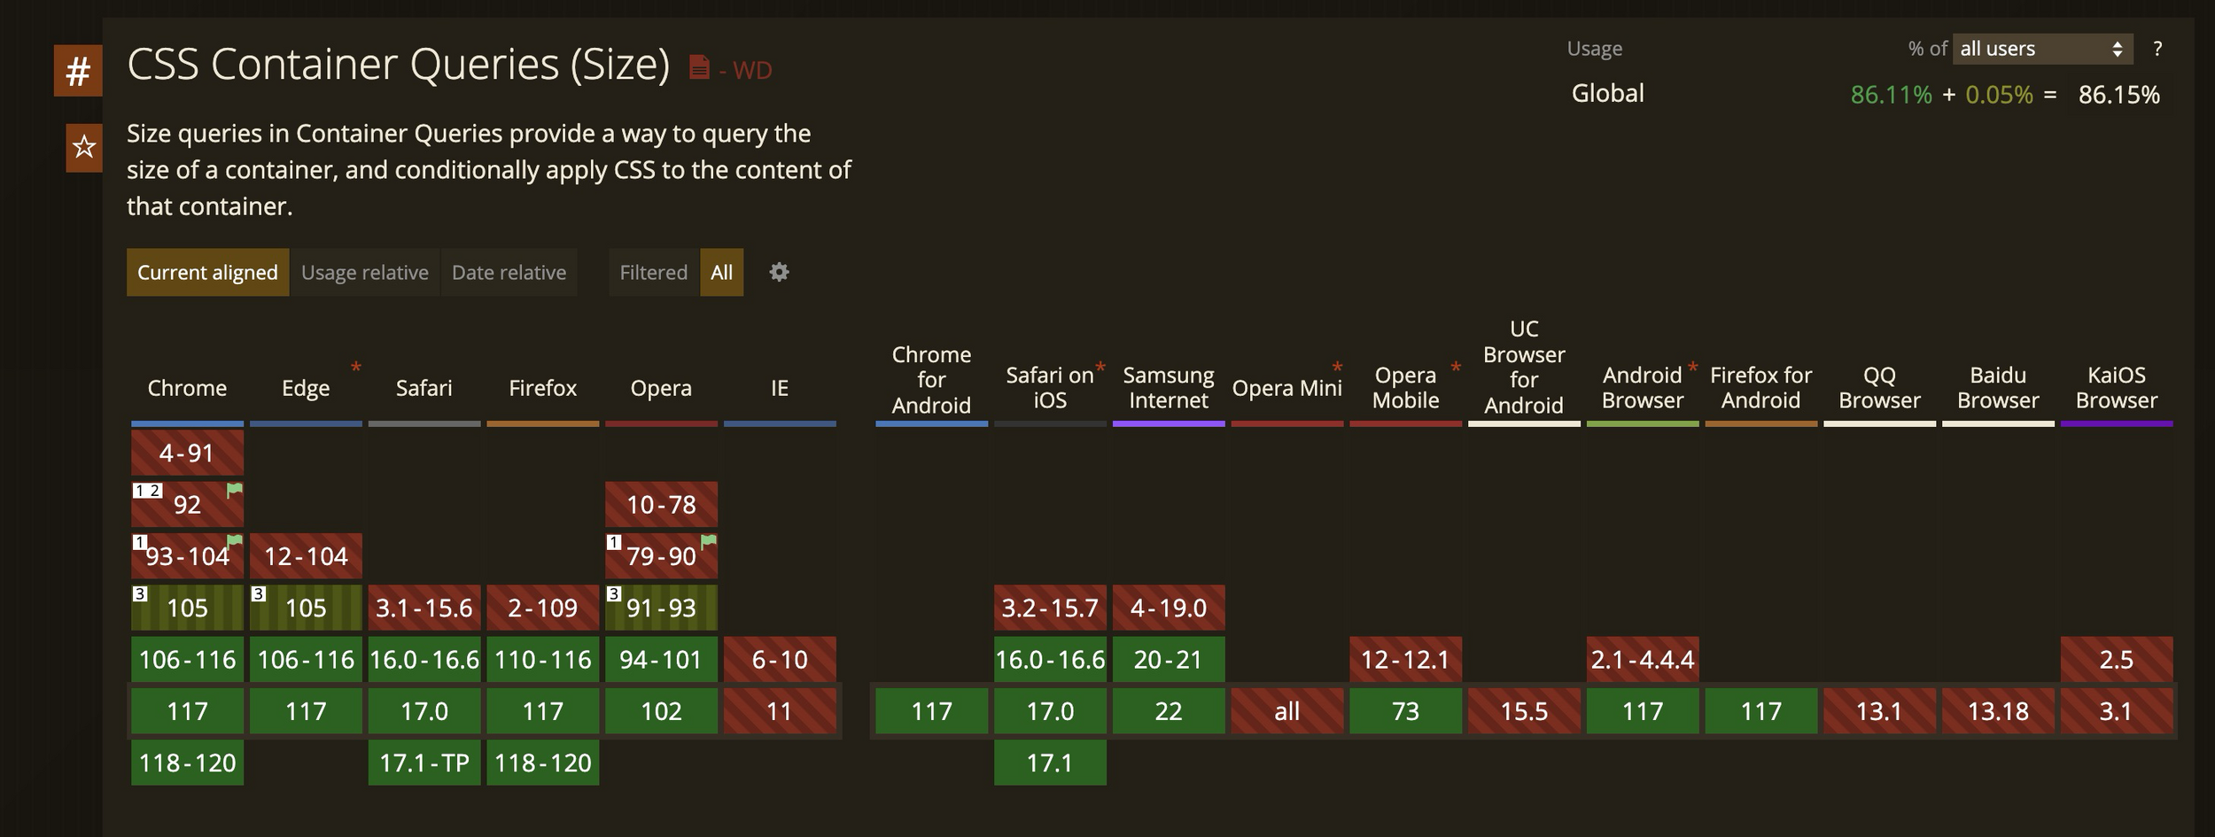Click the Safari column header

click(x=424, y=388)
